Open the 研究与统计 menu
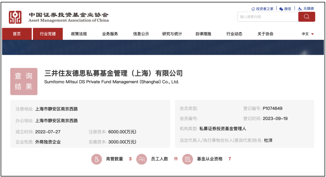 click(172, 34)
